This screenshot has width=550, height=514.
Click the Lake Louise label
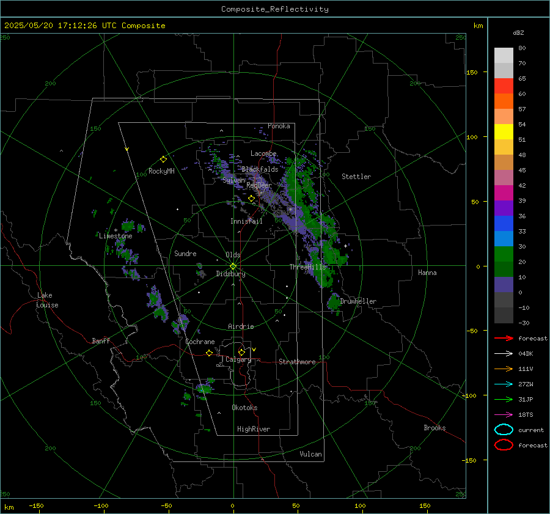coord(47,300)
